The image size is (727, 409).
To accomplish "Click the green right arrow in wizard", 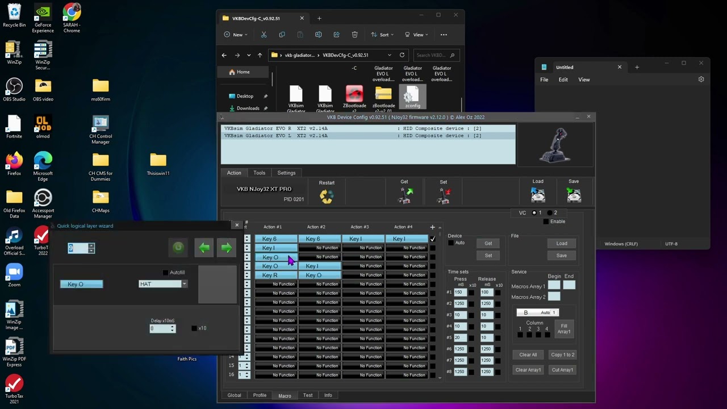I will (x=226, y=248).
